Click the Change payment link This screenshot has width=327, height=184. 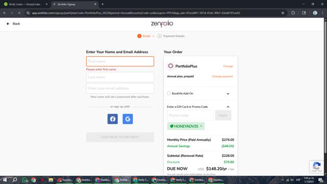222,76
